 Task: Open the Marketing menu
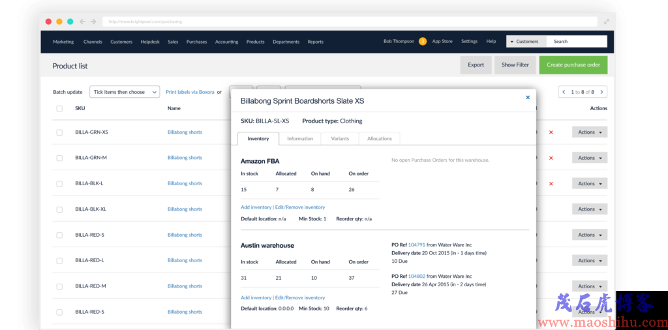[x=63, y=42]
